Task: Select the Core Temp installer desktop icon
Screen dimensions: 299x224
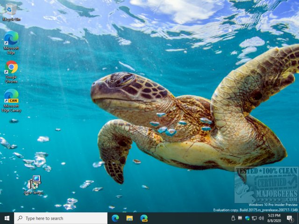Action: click(34, 185)
